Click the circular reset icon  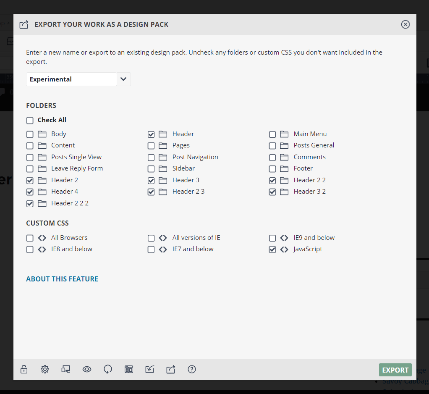[108, 369]
